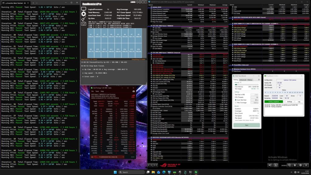The width and height of the screenshot is (311, 175).
Task: Expand the Core VIDs row
Action: (x=151, y=28)
